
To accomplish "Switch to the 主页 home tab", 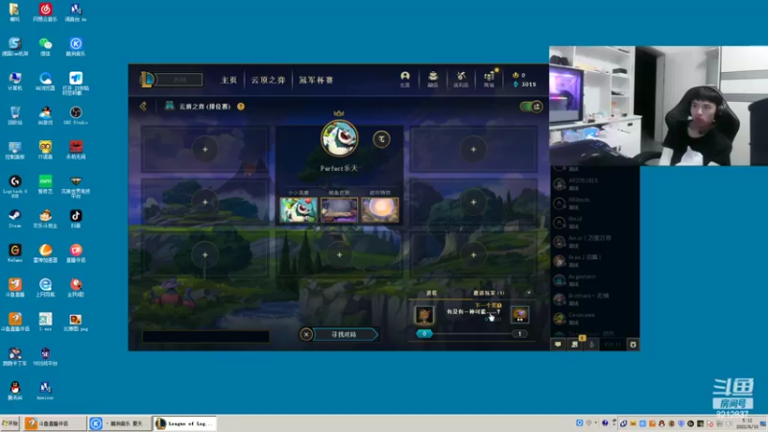I will (228, 80).
